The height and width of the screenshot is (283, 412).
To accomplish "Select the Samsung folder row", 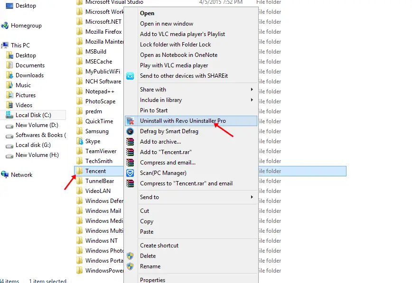I will [97, 131].
